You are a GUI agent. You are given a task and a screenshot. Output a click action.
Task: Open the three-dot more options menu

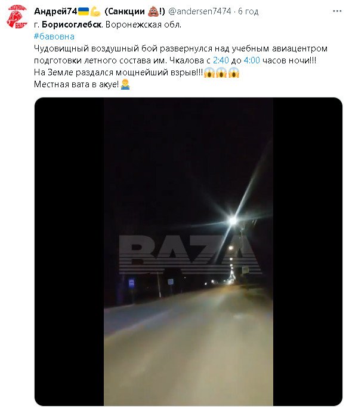coord(337,11)
